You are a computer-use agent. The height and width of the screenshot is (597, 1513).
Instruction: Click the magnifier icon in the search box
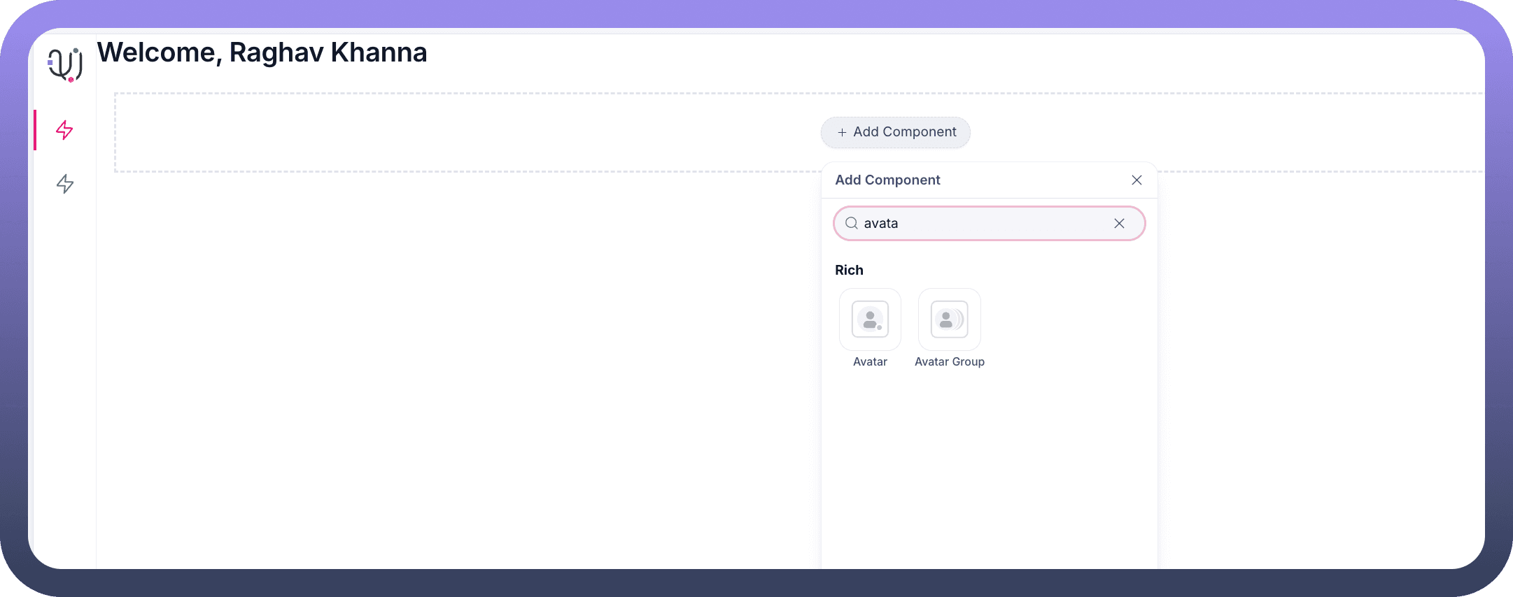pyautogui.click(x=852, y=224)
